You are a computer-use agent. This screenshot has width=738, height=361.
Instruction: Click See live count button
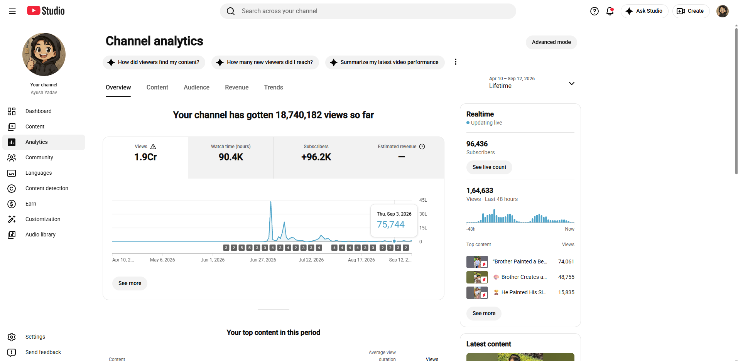click(x=489, y=167)
